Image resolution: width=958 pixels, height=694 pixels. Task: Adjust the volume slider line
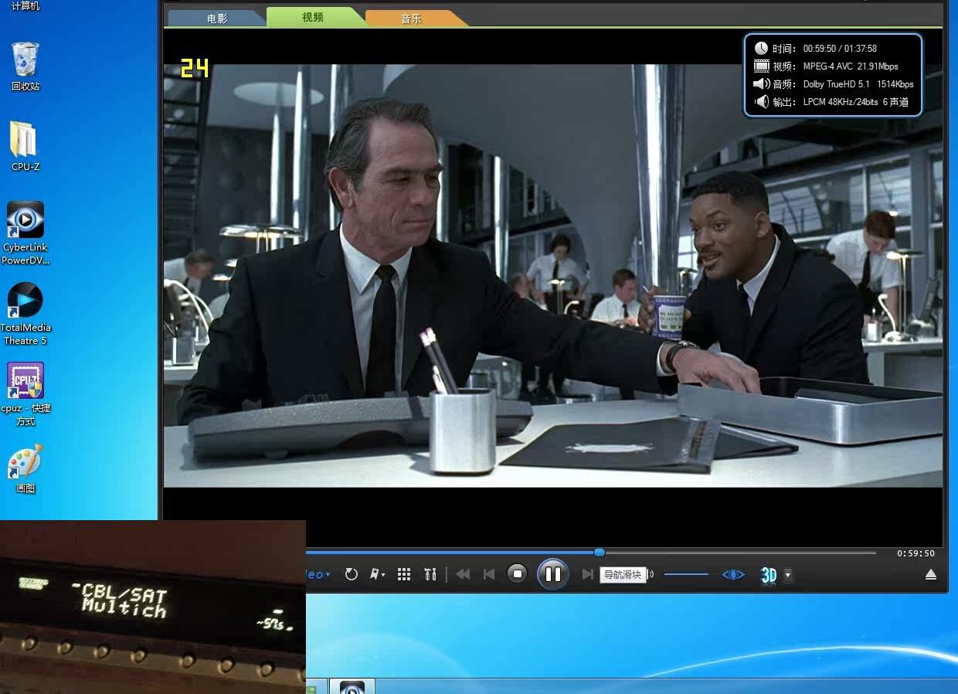click(x=686, y=574)
